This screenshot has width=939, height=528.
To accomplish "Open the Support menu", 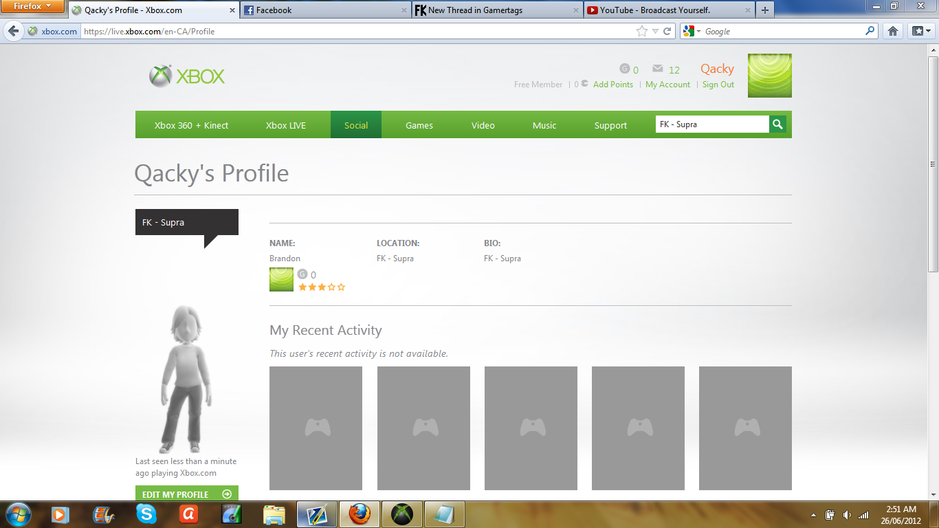I will [611, 125].
